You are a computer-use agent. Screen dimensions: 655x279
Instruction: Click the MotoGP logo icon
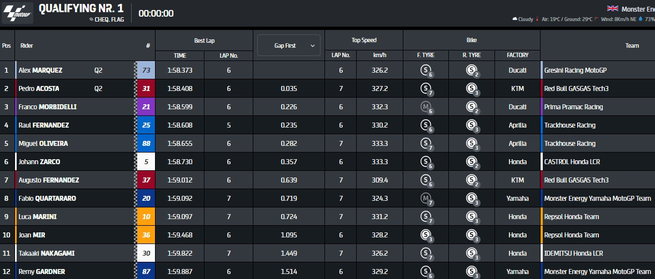(18, 14)
